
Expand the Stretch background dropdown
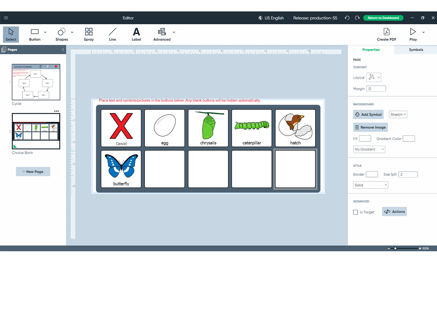398,114
